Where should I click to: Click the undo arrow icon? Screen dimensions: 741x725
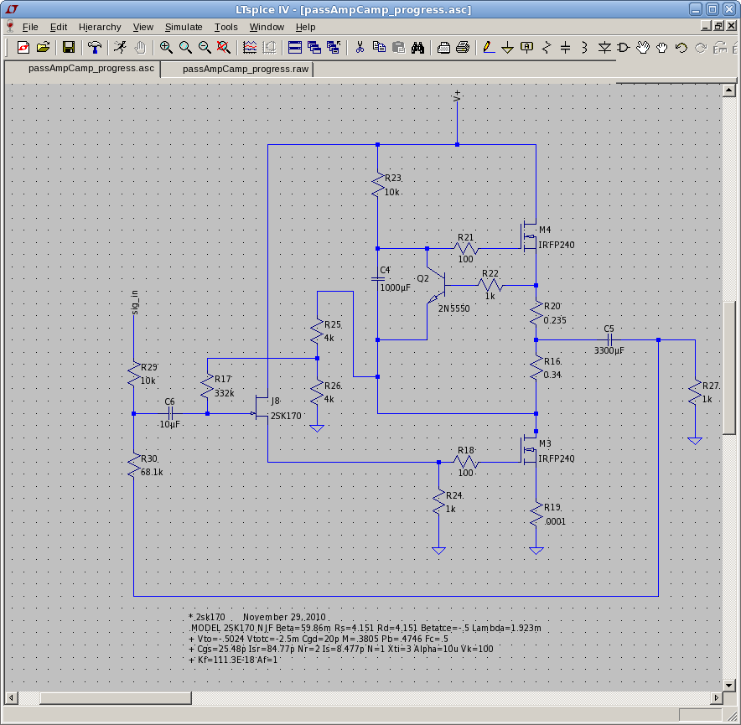681,47
